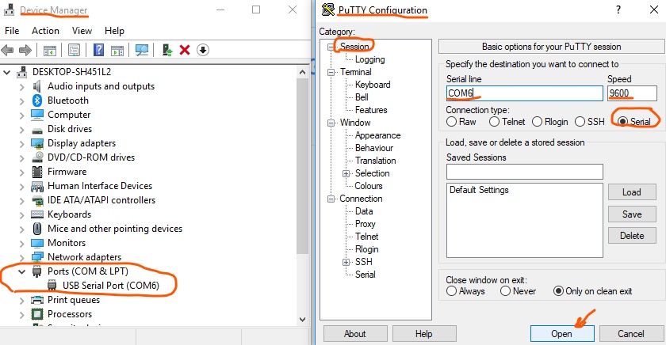Click the Help question mark toolbar icon
The width and height of the screenshot is (666, 345).
[x=99, y=50]
